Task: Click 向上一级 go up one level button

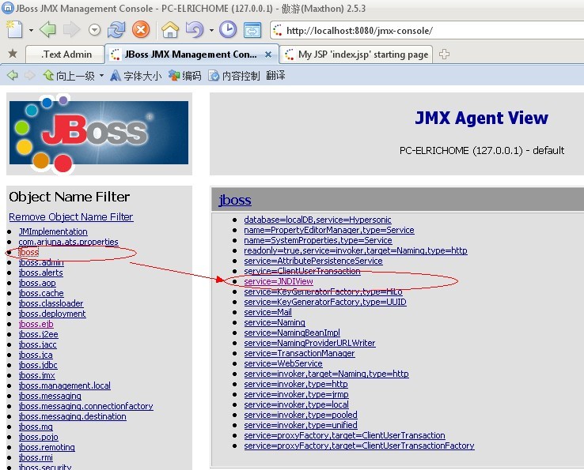Action: 69,76
